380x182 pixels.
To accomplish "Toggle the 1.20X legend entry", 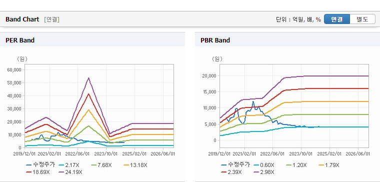I will pyautogui.click(x=296, y=165).
